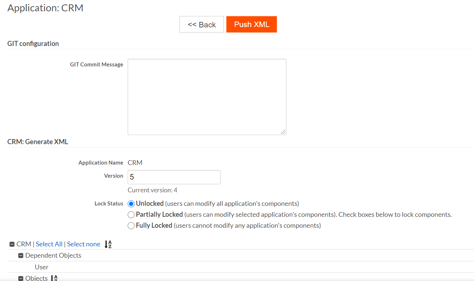Focus the GIT Commit Message text area
Image resolution: width=474 pixels, height=281 pixels.
click(x=207, y=97)
